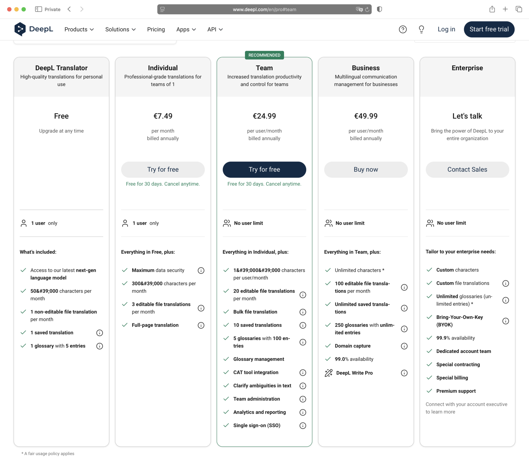Click the DeepL logo icon
529x459 pixels.
pos(21,29)
